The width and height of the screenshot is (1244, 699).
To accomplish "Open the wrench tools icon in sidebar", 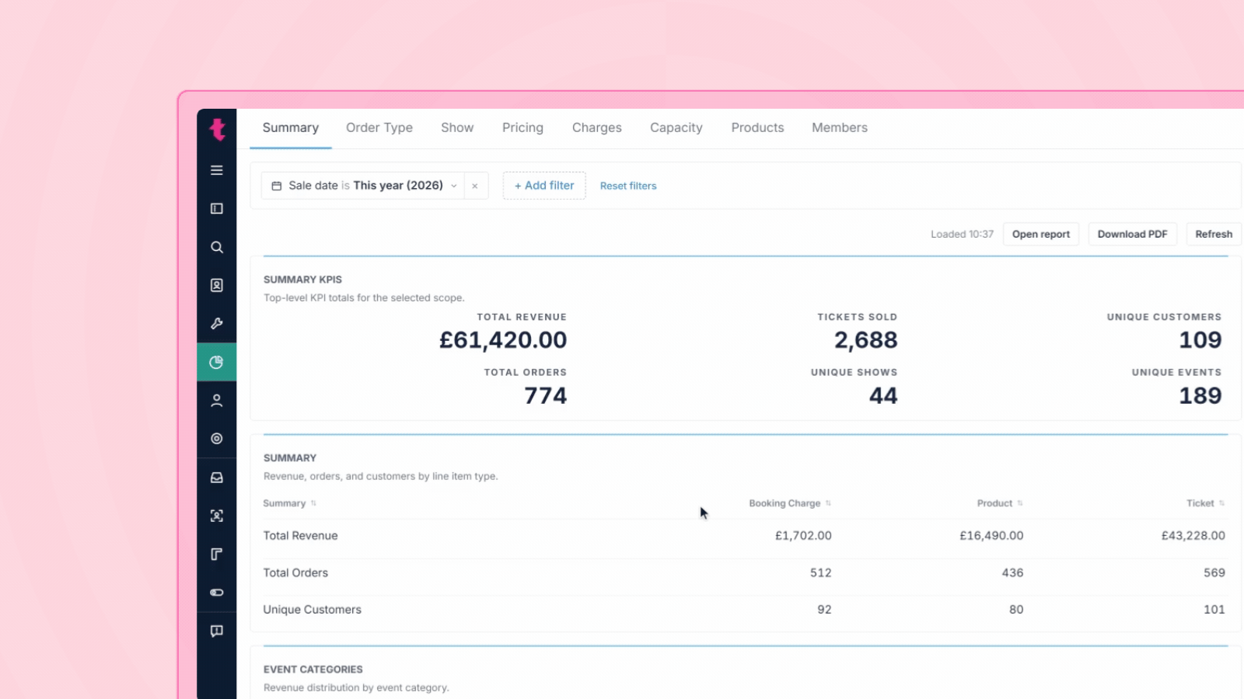I will point(217,323).
